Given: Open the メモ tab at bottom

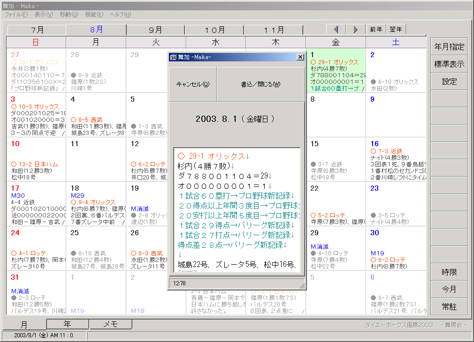Looking at the screenshot, I should coord(111,324).
